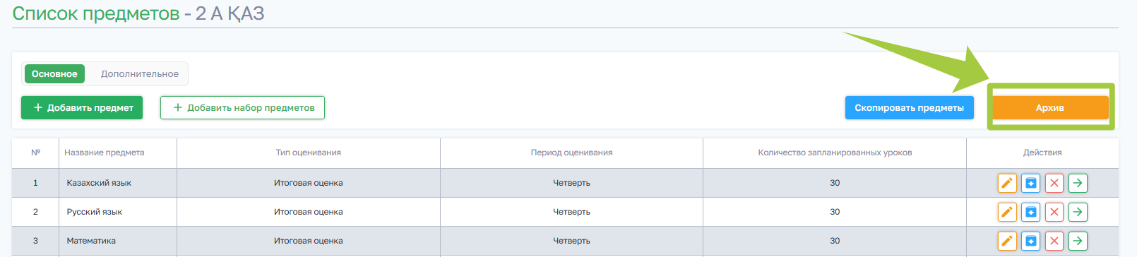
Task: Archive the Русский язык subject
Action: pyautogui.click(x=1031, y=212)
